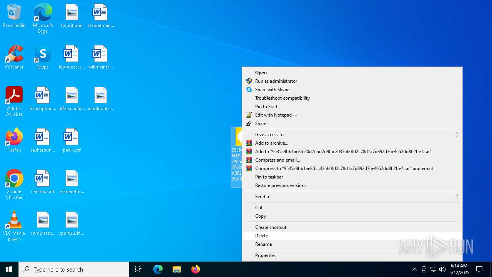Open Properties from the context menu
The width and height of the screenshot is (492, 277).
pos(352,255)
